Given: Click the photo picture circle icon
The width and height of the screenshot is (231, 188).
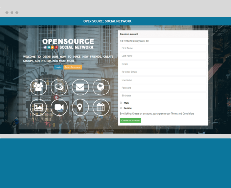Looking at the screenshot, I should 38,107.
